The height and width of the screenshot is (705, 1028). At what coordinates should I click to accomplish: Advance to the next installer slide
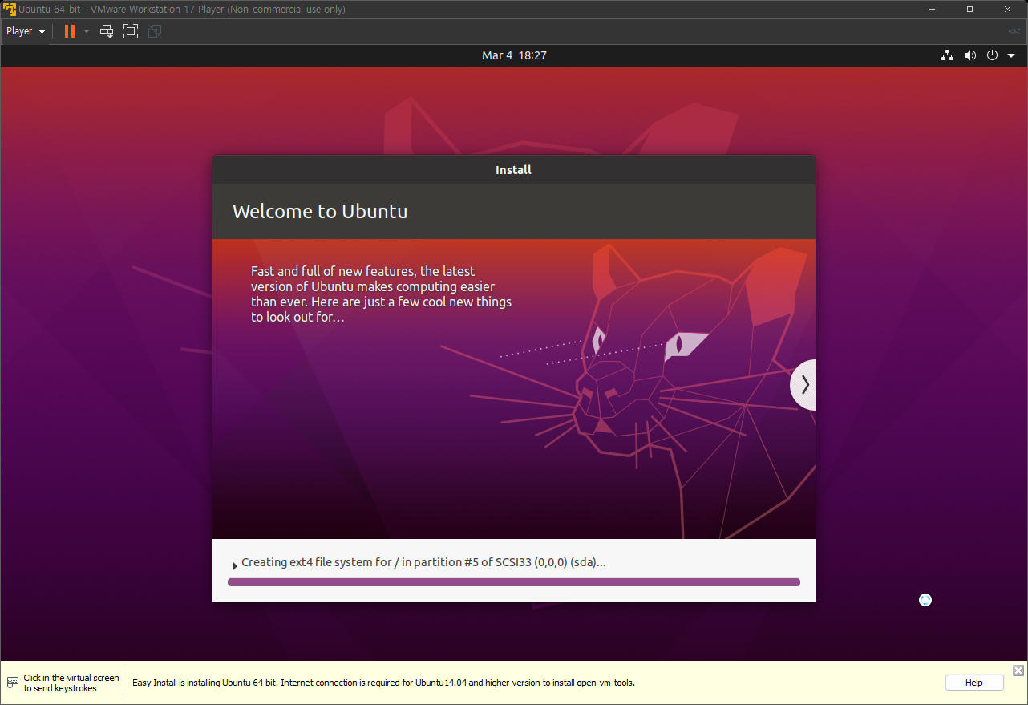pos(803,385)
